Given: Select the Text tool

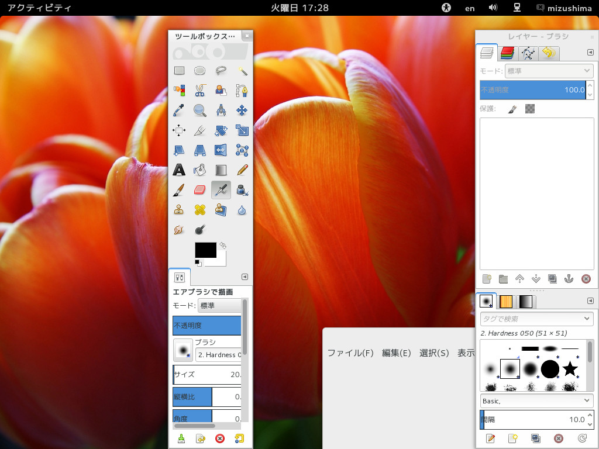Looking at the screenshot, I should click(x=179, y=170).
